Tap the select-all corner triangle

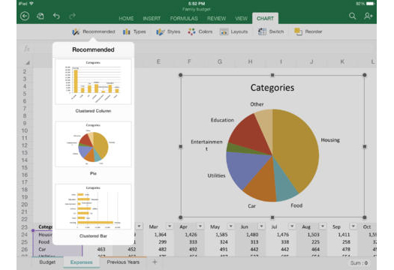[x=28, y=62]
